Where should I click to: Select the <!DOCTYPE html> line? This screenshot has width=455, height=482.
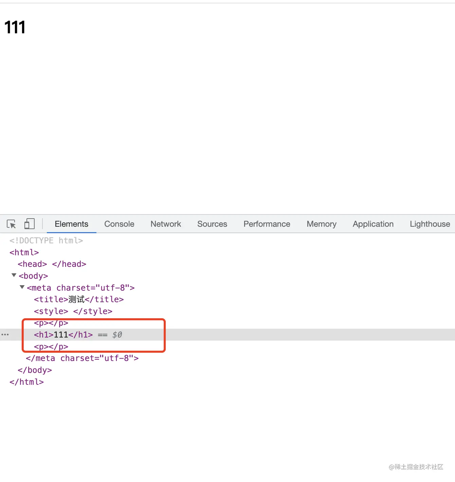coord(46,241)
